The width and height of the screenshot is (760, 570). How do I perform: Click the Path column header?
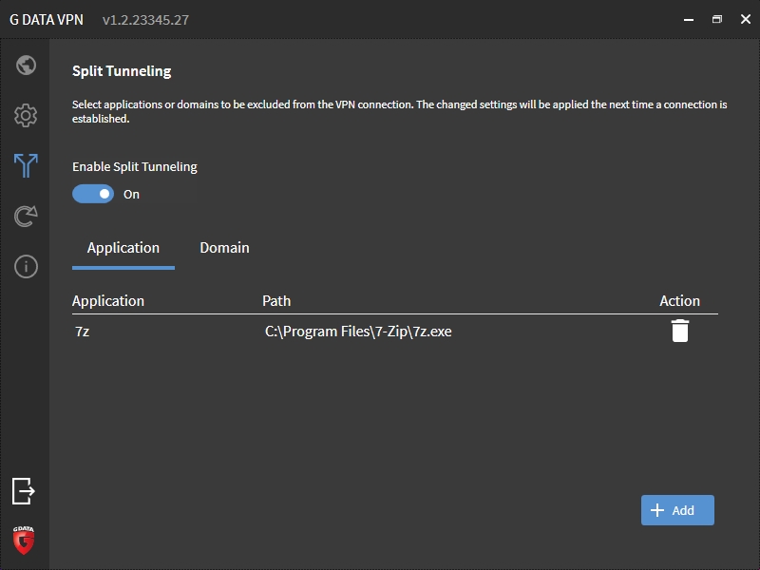click(x=276, y=301)
